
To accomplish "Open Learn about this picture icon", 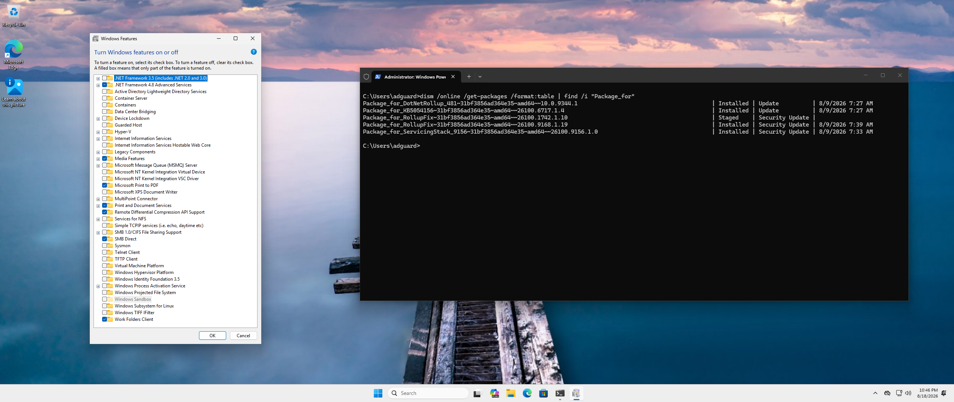I will (x=14, y=92).
